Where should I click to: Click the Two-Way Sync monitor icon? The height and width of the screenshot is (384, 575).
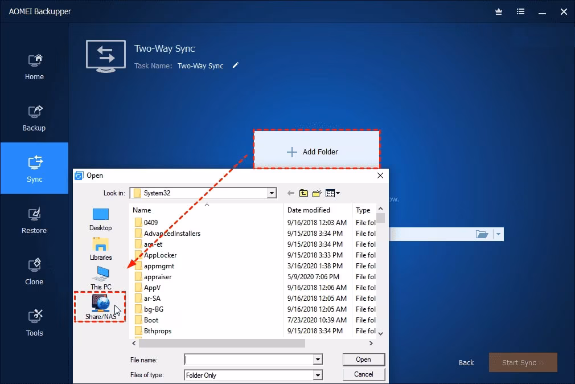coord(106,56)
